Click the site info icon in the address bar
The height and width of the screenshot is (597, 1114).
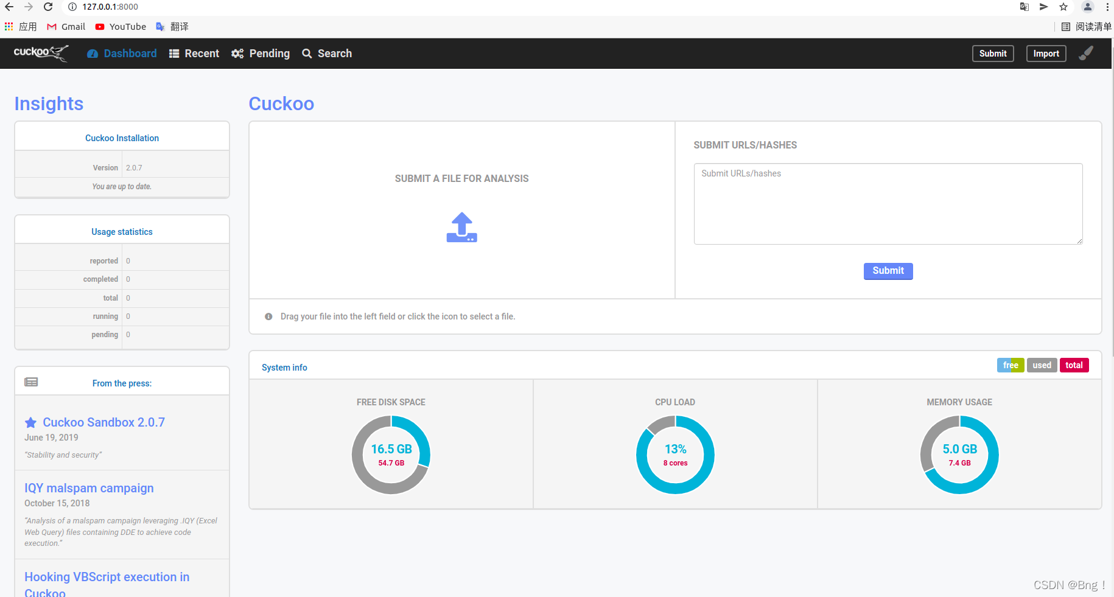coord(72,7)
